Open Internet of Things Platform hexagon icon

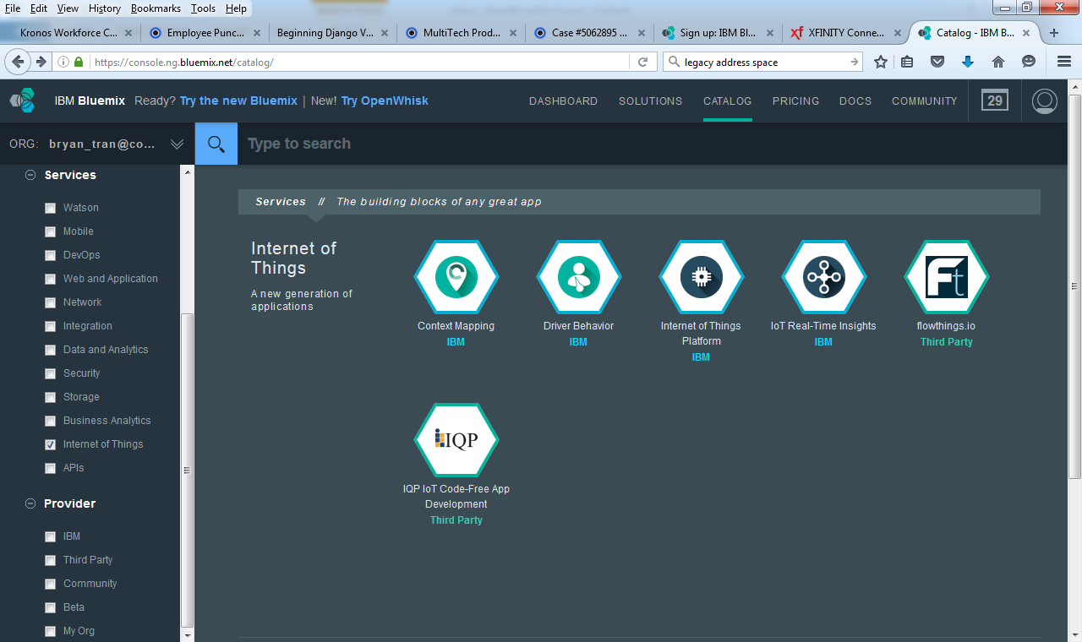tap(701, 277)
